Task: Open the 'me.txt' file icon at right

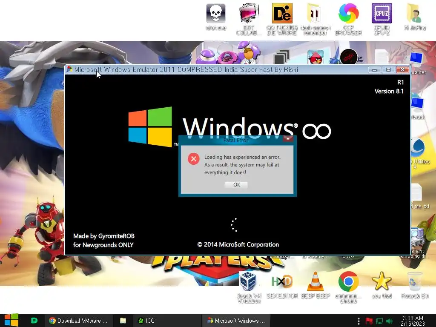Action: (x=420, y=196)
